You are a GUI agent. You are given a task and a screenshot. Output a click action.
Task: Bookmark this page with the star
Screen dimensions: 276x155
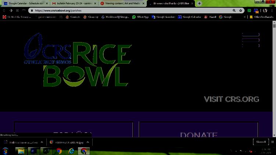241,11
